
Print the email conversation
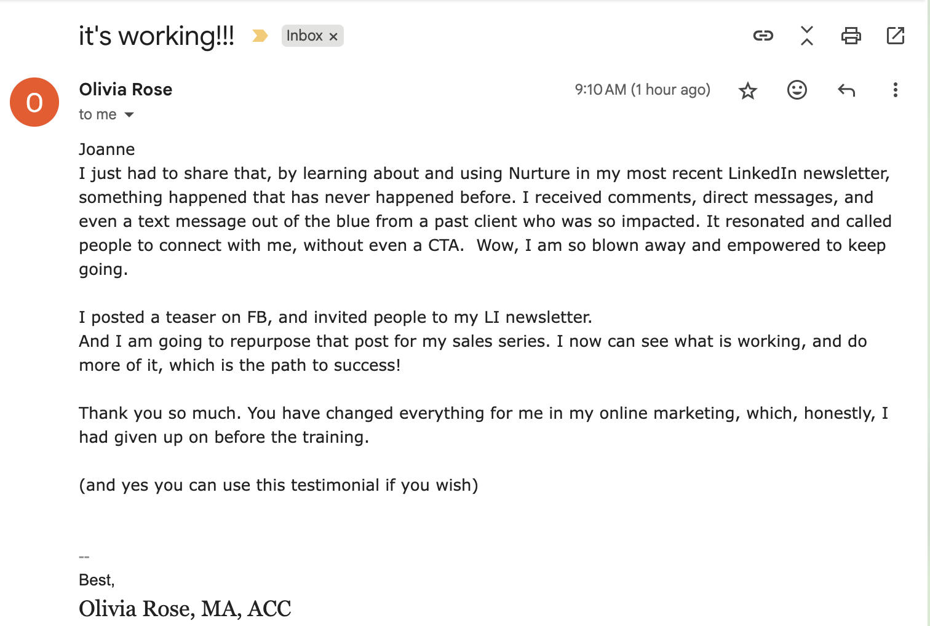(851, 36)
